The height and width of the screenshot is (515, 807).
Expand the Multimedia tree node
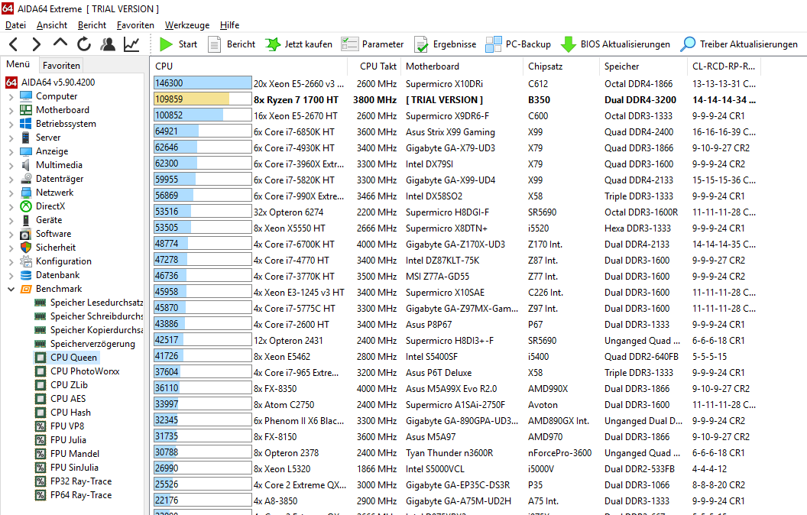(x=11, y=165)
